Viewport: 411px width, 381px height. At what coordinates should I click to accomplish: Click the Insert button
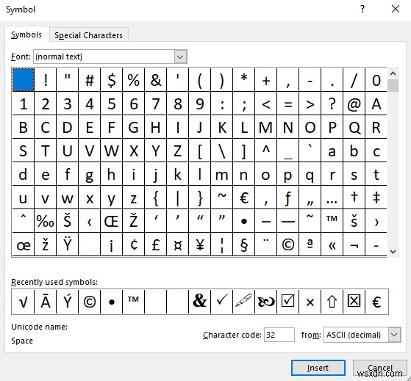coord(318,368)
